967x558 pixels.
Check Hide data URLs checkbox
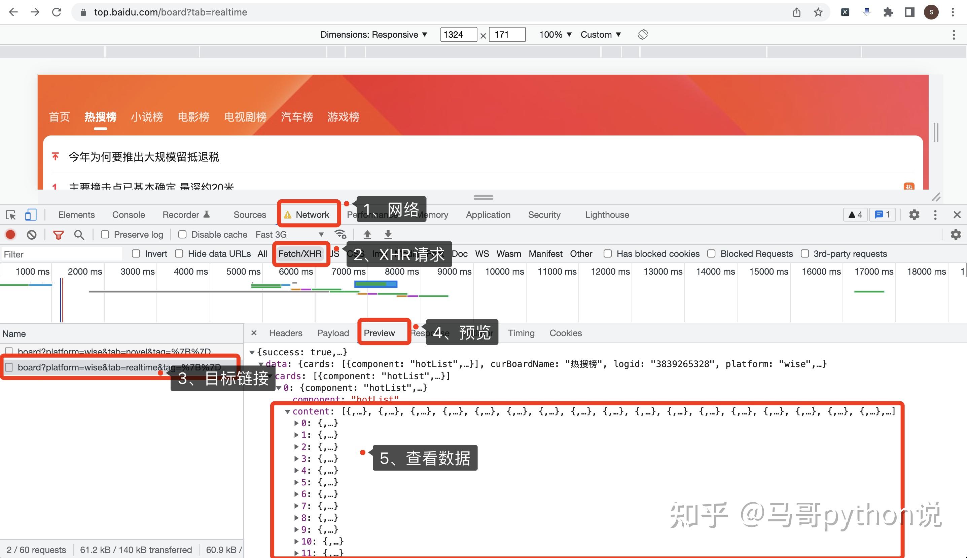(179, 254)
